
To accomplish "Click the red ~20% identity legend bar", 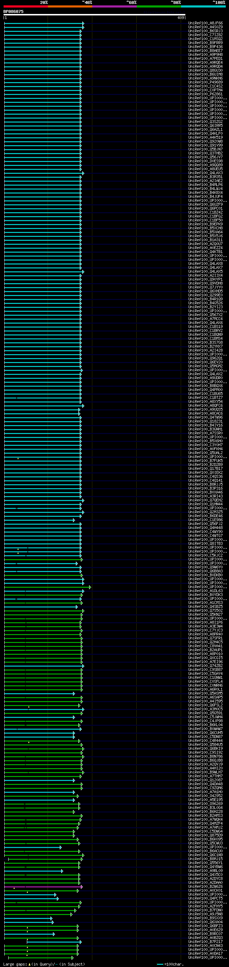I will tap(25, 6).
